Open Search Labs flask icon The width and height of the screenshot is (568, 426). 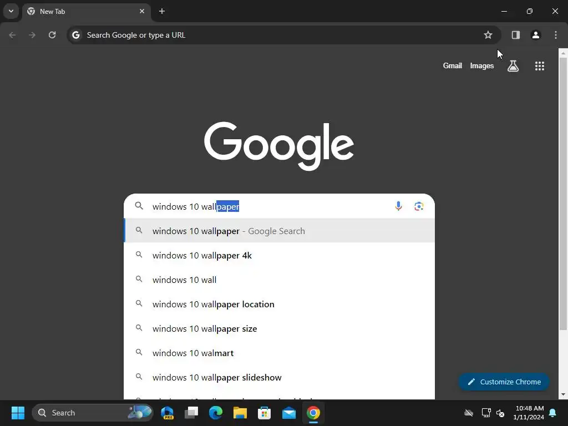513,66
